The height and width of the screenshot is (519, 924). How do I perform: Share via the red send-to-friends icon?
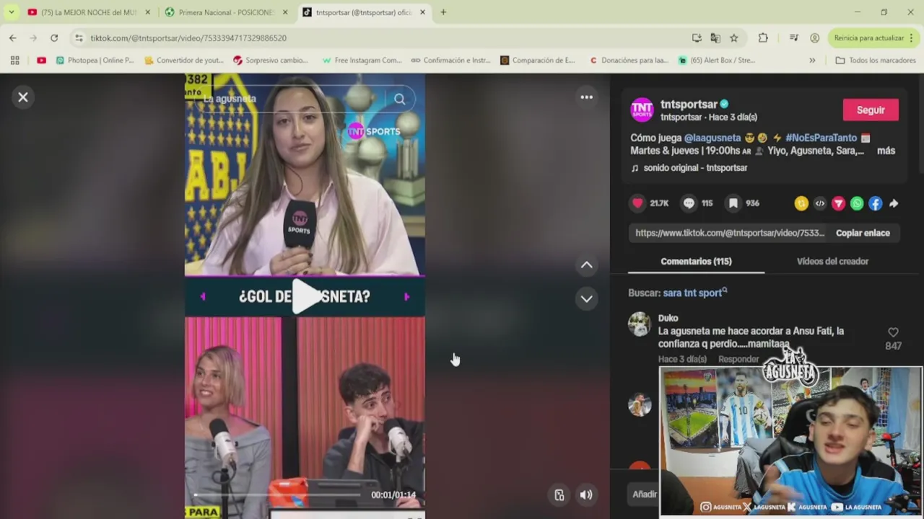(838, 204)
